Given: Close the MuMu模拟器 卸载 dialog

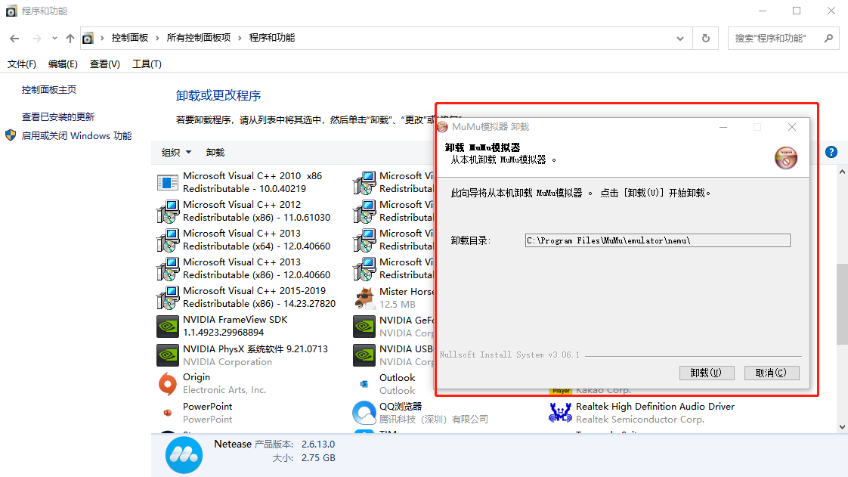Looking at the screenshot, I should [x=792, y=127].
